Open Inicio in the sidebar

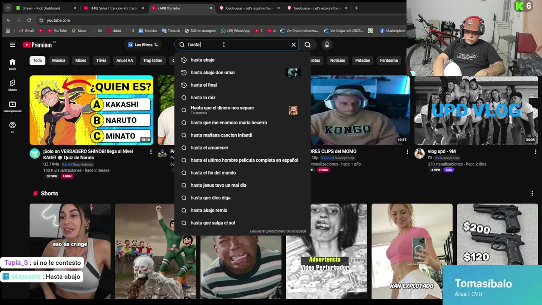[x=12, y=64]
